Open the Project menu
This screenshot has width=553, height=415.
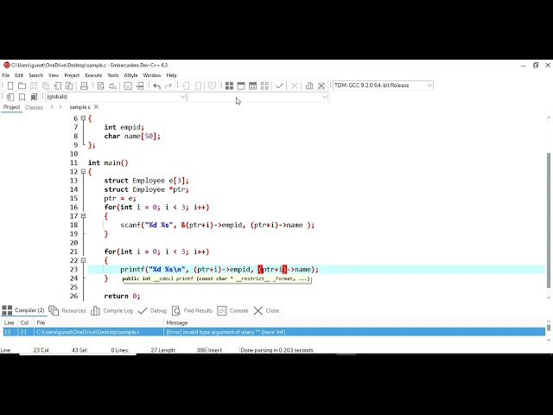[x=72, y=75]
